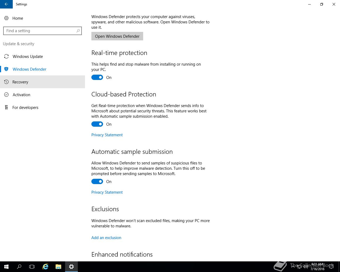Click the Automatic sample submission heading
This screenshot has width=340, height=272.
(x=132, y=152)
